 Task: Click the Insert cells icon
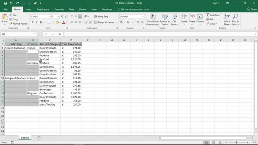[x=184, y=17]
